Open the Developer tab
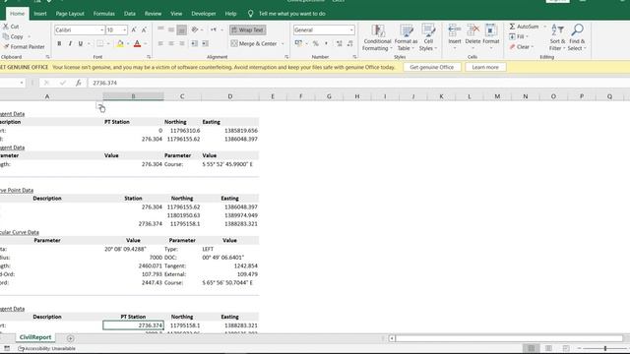 tap(204, 14)
